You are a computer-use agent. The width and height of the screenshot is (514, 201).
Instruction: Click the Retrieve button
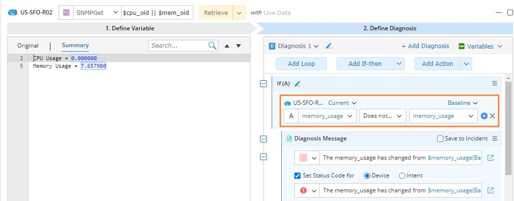pyautogui.click(x=216, y=13)
